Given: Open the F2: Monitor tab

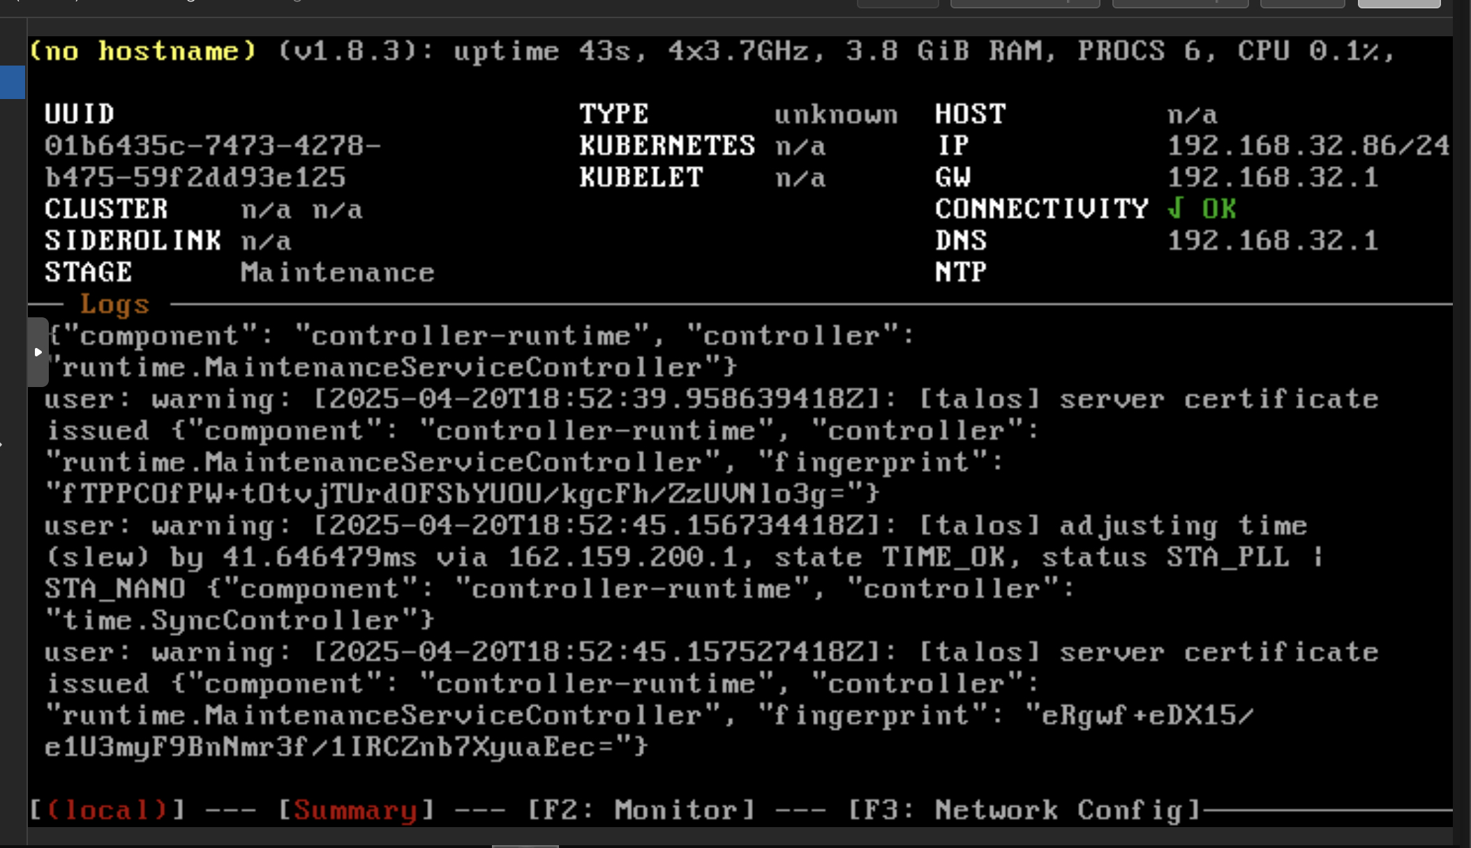Looking at the screenshot, I should tap(641, 810).
